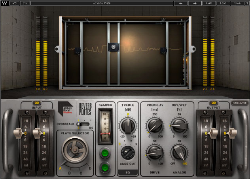250x179 pixels.
Task: Click the Crosstalk 100 label
Action: tap(91, 128)
